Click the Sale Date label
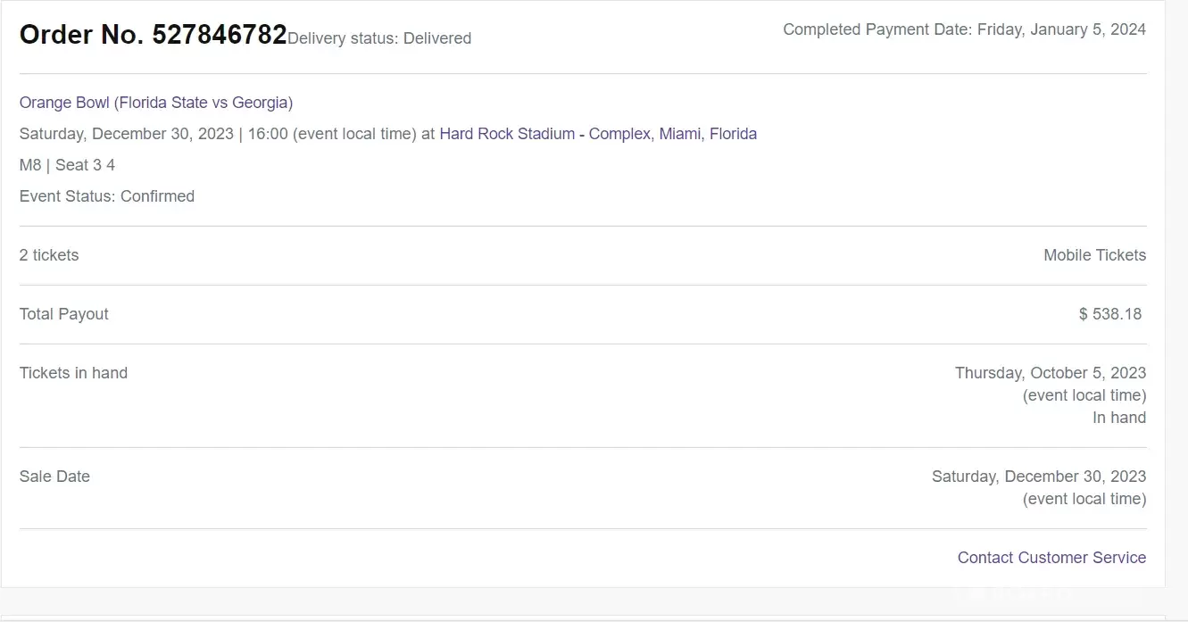The image size is (1188, 622). tap(54, 477)
